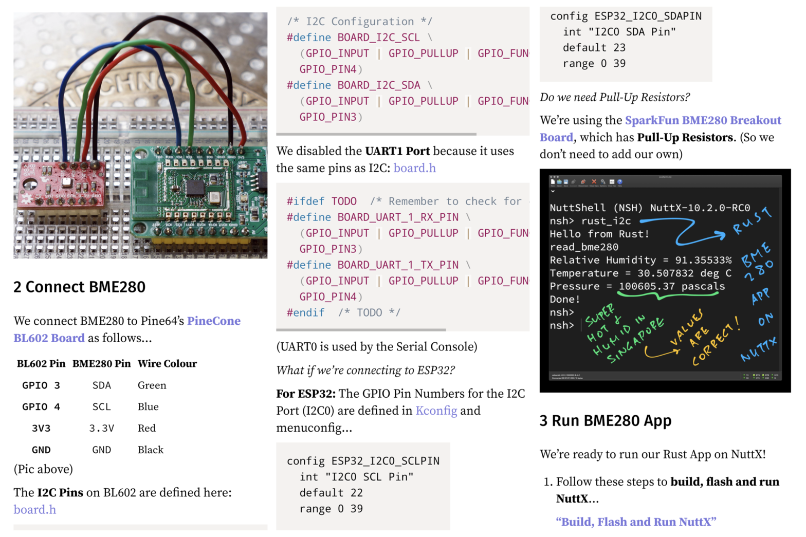
Task: Click "(UART0 is used by the Serial Console)" text
Action: [377, 347]
